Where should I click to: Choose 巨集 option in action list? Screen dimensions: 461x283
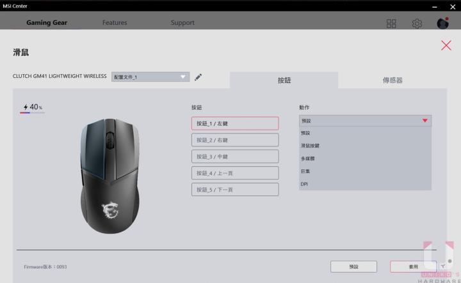point(365,171)
